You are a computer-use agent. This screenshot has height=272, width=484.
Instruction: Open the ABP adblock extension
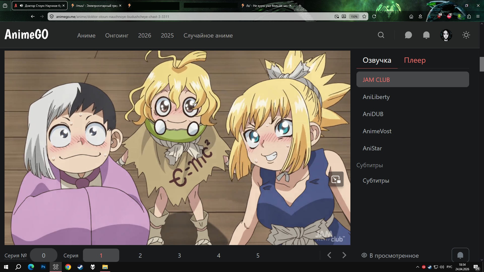[449, 16]
